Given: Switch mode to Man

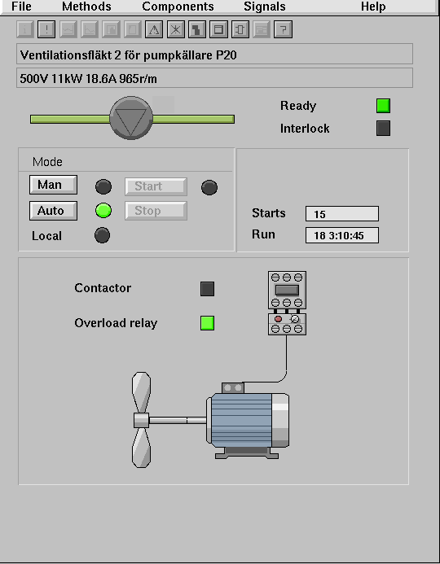Looking at the screenshot, I should (53, 185).
